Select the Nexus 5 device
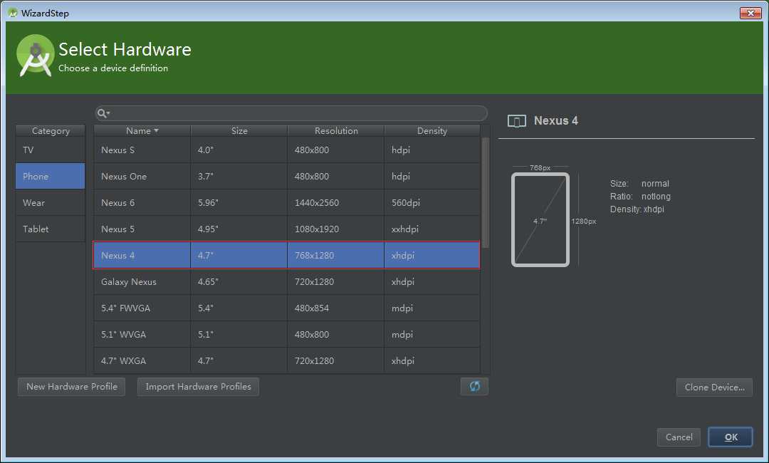769x463 pixels. point(286,229)
